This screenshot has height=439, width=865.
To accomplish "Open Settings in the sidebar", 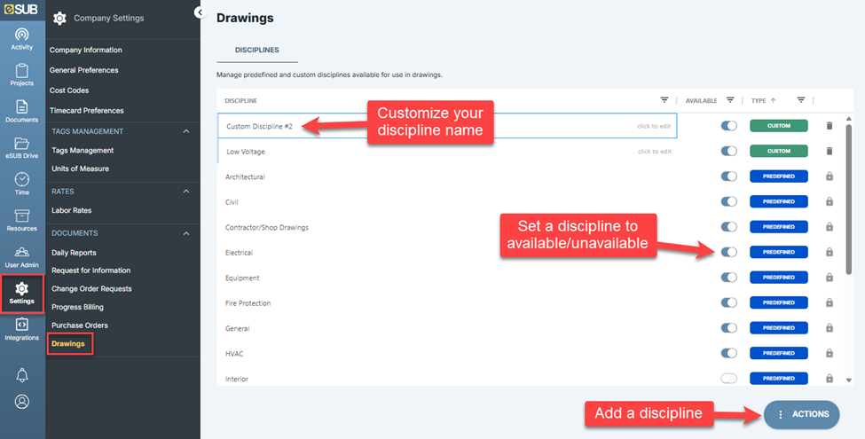I will coord(22,293).
